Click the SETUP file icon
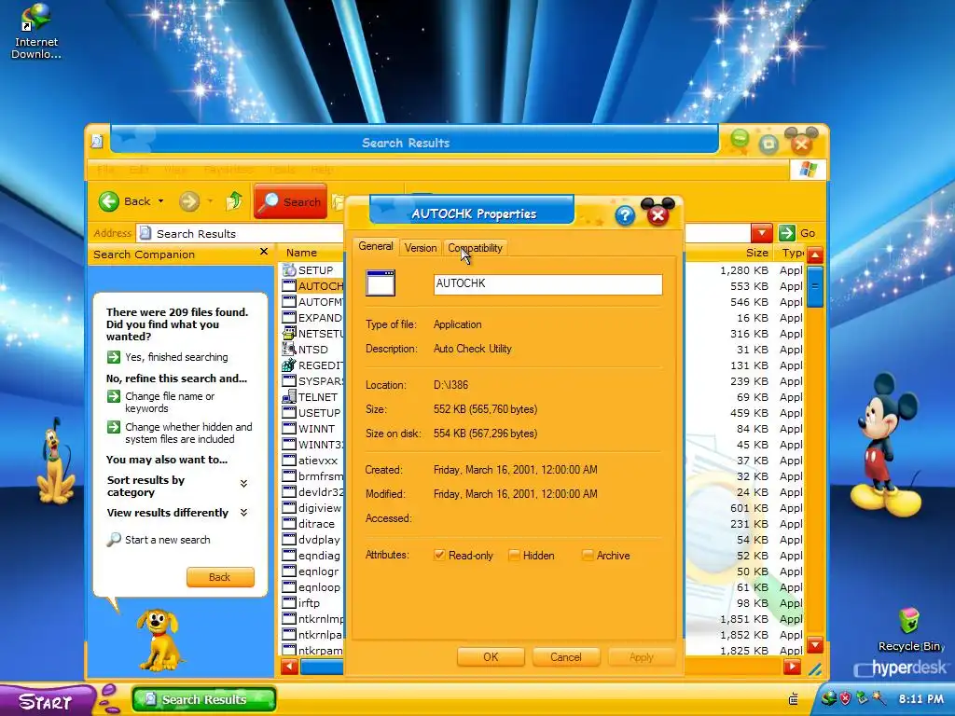The width and height of the screenshot is (955, 716). 289,270
